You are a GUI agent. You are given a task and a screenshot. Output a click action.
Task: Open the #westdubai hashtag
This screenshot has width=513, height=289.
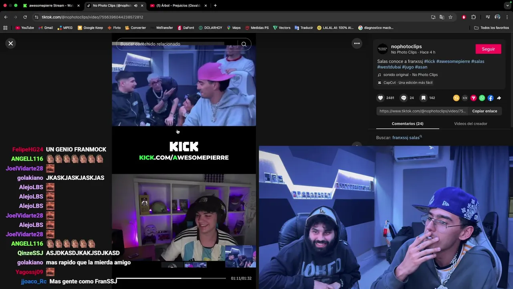pos(389,67)
